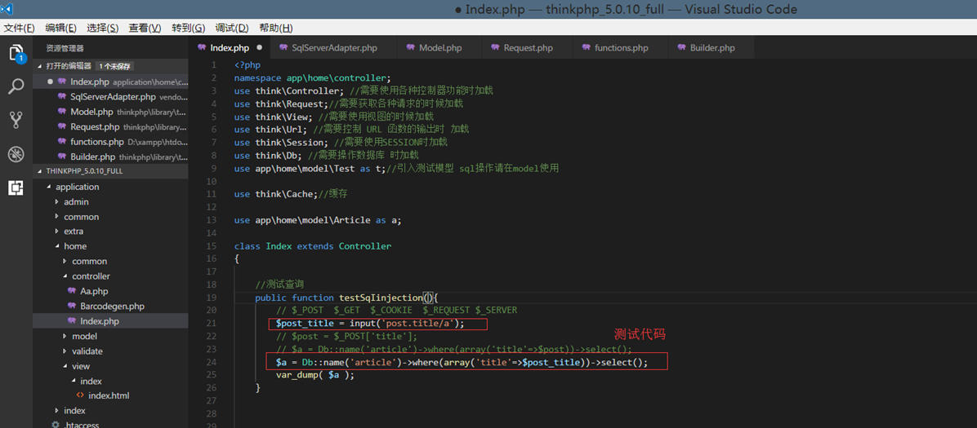Click the 1个未保存 badge

115,66
